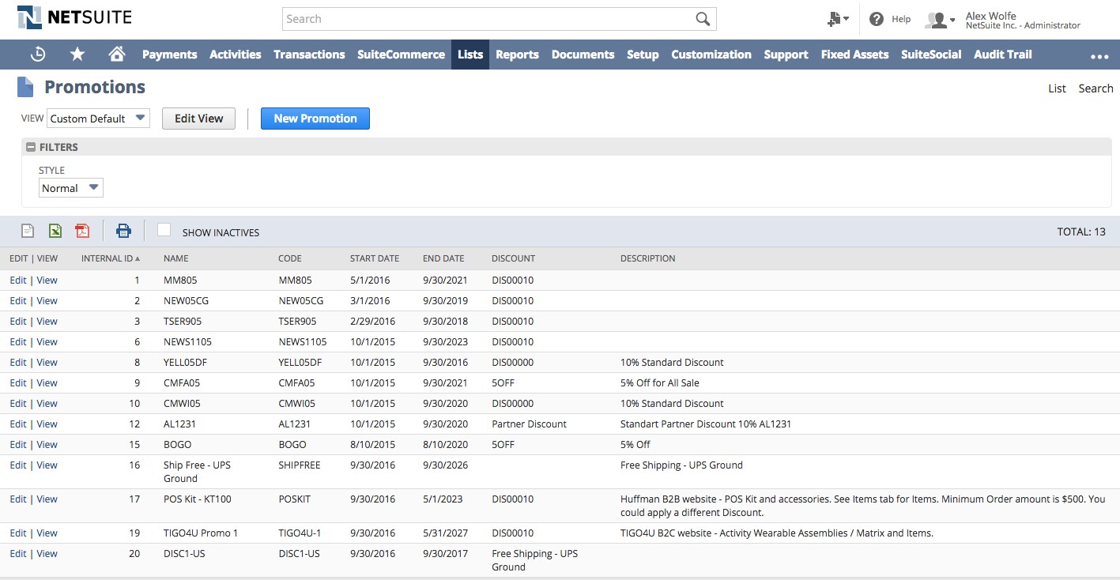Toggle the Show Inactives checkbox

tap(164, 230)
